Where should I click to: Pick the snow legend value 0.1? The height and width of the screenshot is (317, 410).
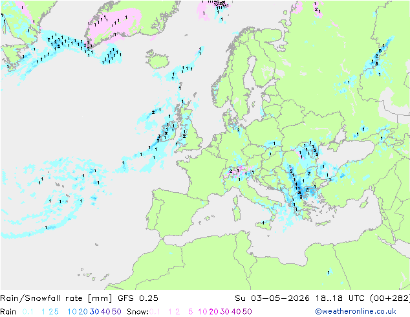pyautogui.click(x=155, y=312)
